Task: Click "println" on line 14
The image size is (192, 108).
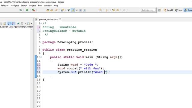Action: [85, 72]
